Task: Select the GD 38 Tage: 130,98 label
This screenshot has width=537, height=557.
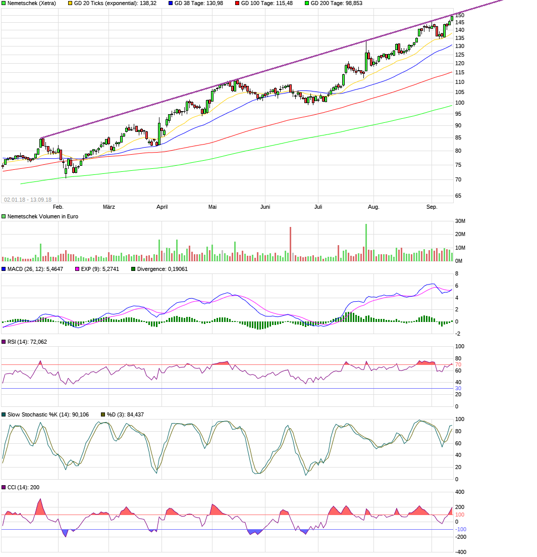Action: click(199, 3)
